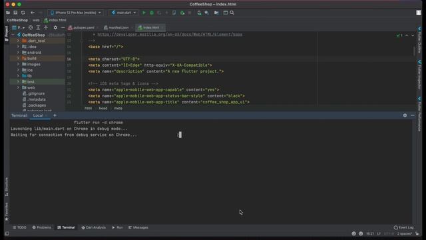Change indent via '2 spaces' status item
The width and height of the screenshot is (426, 240).
tap(405, 234)
